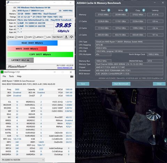167x163 pixels.
Task: Toggle the LATENCY checkbox in MaxxMem
Action: click(x=34, y=37)
